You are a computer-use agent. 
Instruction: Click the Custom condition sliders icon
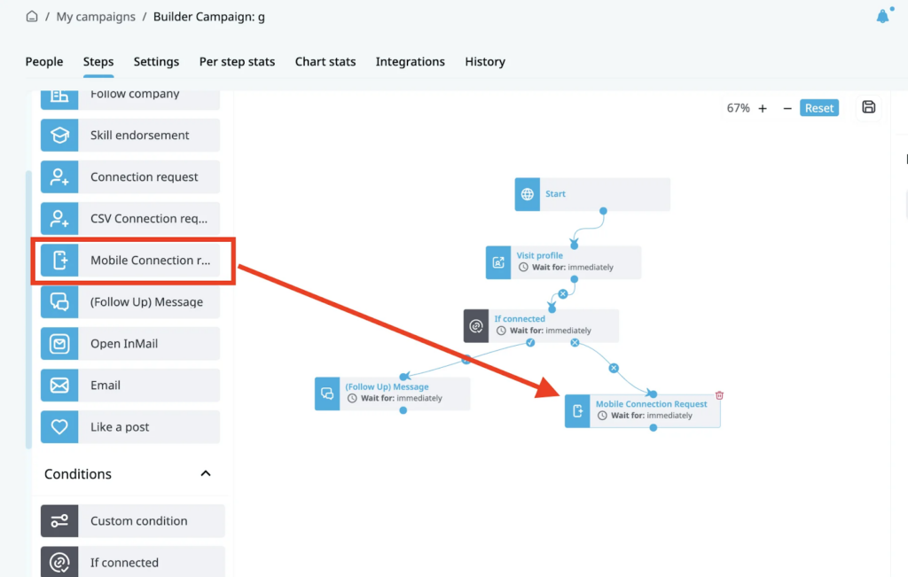(x=59, y=521)
